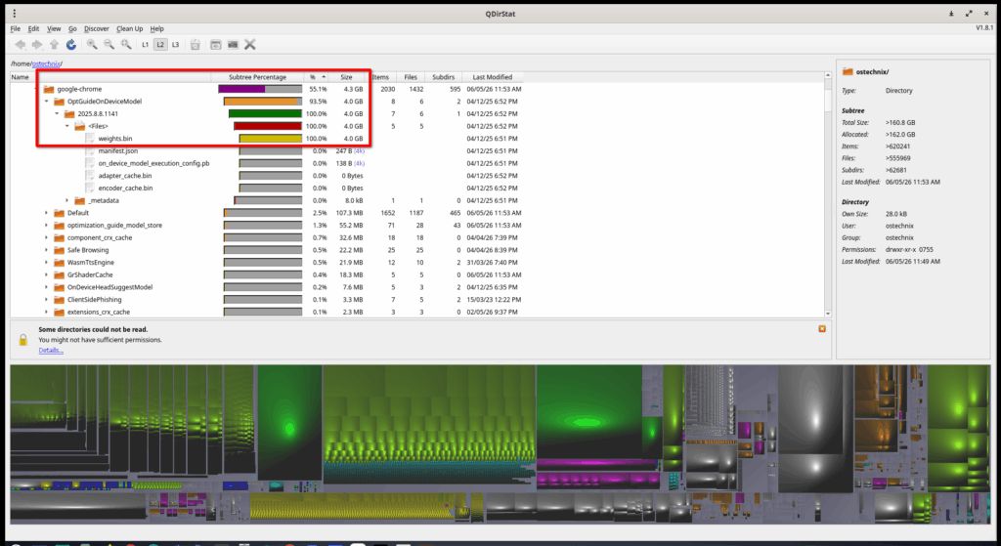The width and height of the screenshot is (1001, 546).
Task: Expand the optimization_guide_model_store folder
Action: [x=47, y=226]
